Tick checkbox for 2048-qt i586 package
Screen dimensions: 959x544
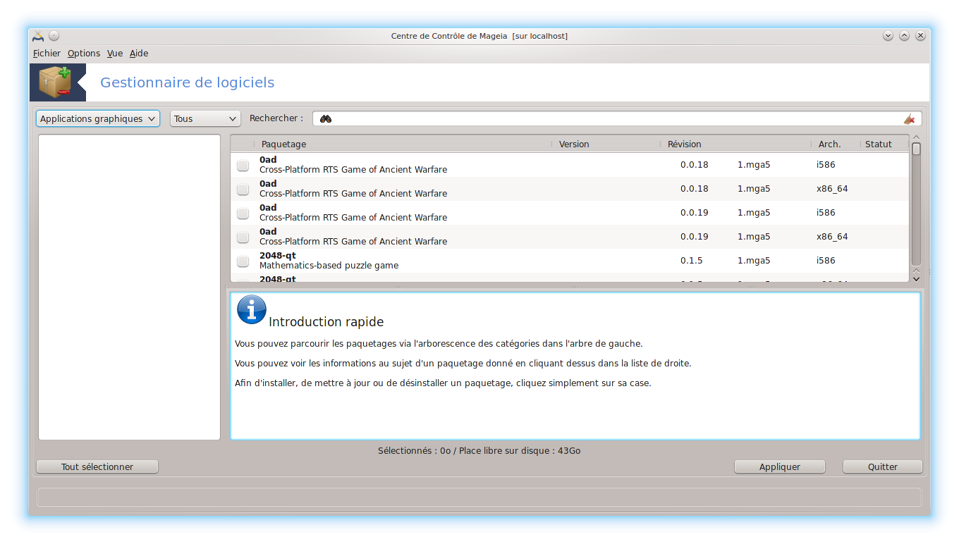(x=243, y=261)
